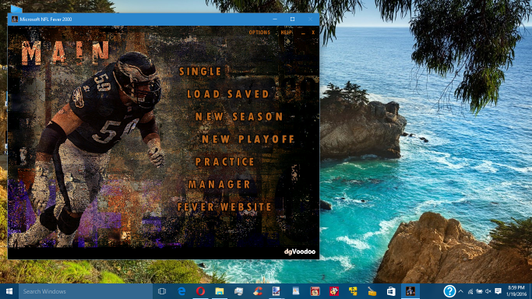
Task: Open Action Center notifications
Action: point(498,291)
